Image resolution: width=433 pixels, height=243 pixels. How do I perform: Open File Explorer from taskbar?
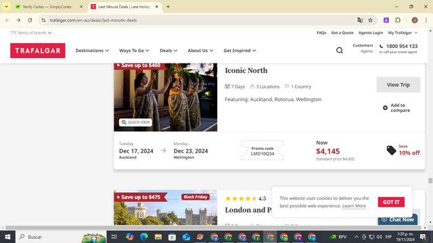click(158, 237)
